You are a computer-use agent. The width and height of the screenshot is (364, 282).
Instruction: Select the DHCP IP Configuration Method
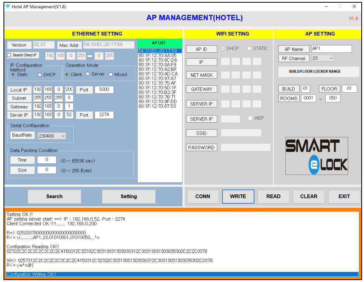click(x=39, y=74)
